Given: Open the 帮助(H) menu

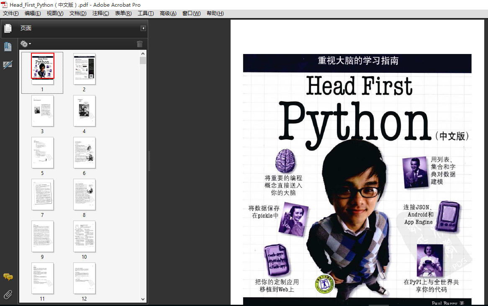Looking at the screenshot, I should (x=215, y=13).
